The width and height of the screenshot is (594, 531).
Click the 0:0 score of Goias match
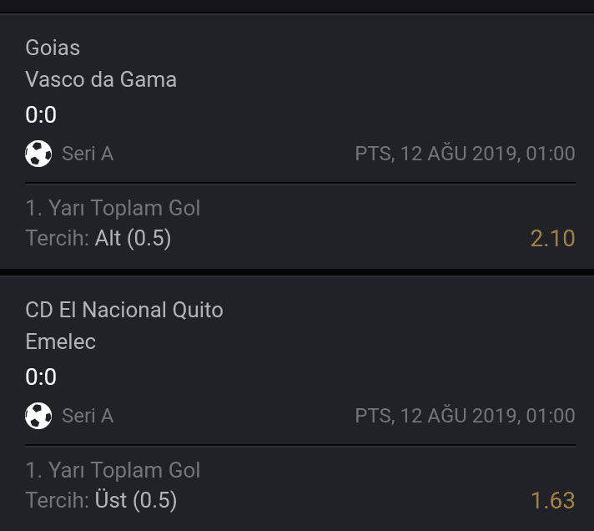[41, 114]
